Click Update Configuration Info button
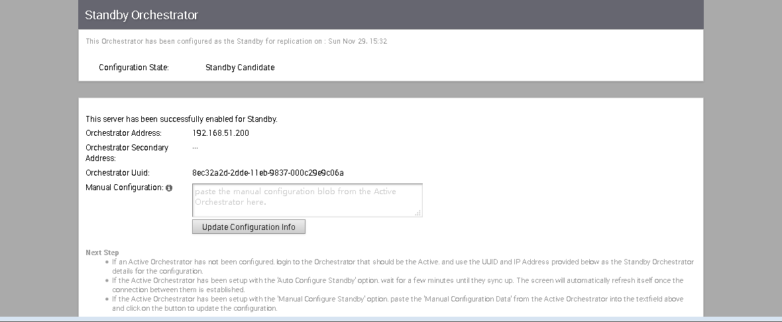 click(249, 227)
